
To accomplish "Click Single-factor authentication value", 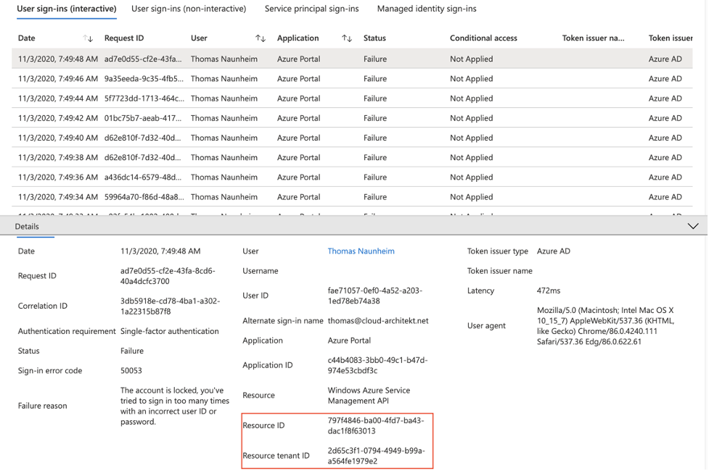I will coord(170,331).
